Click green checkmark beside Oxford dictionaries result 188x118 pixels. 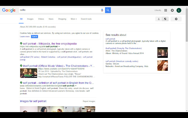[x=21, y=83]
